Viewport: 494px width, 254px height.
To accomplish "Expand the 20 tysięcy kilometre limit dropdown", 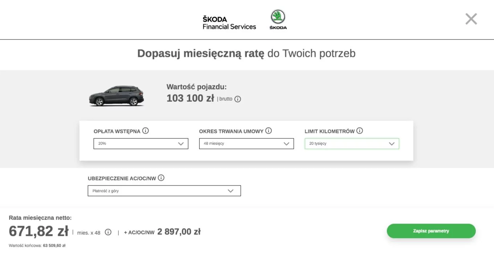I will pyautogui.click(x=352, y=143).
